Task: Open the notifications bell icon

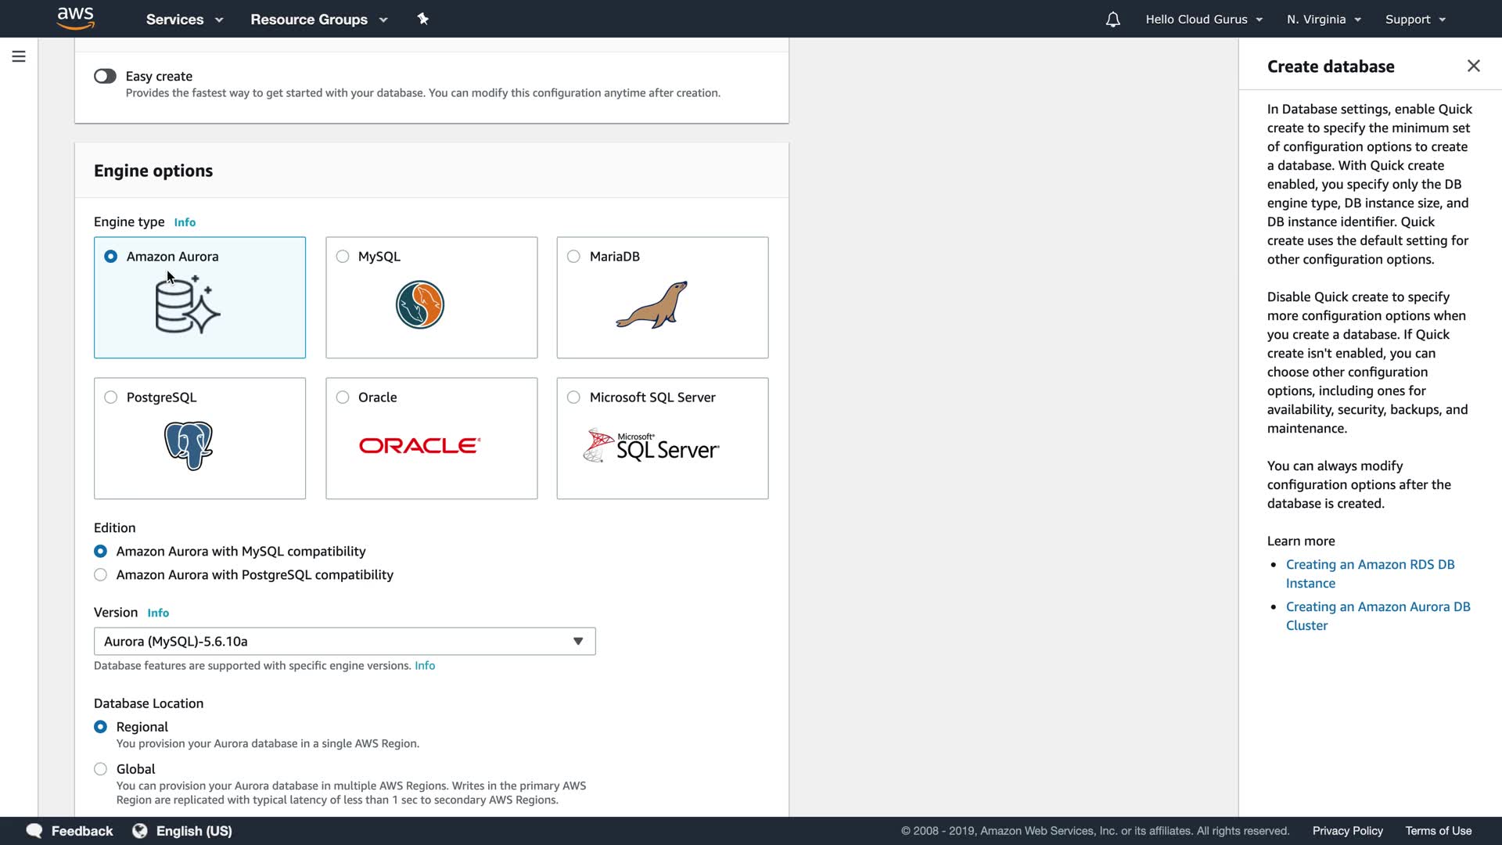Action: pos(1112,20)
